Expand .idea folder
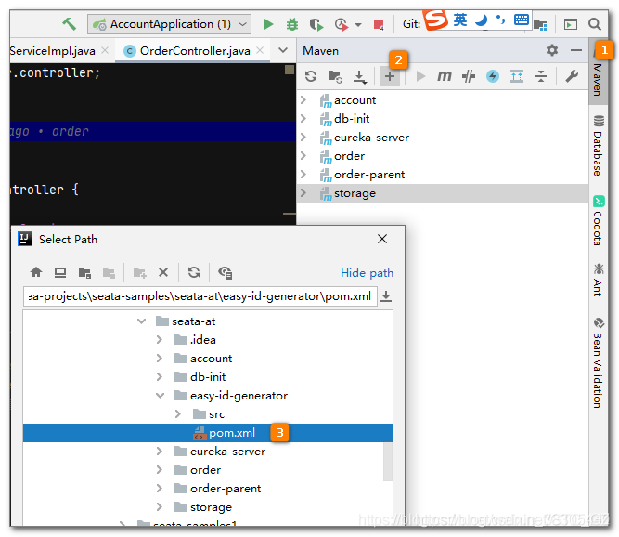The width and height of the screenshot is (619, 537). [x=160, y=339]
